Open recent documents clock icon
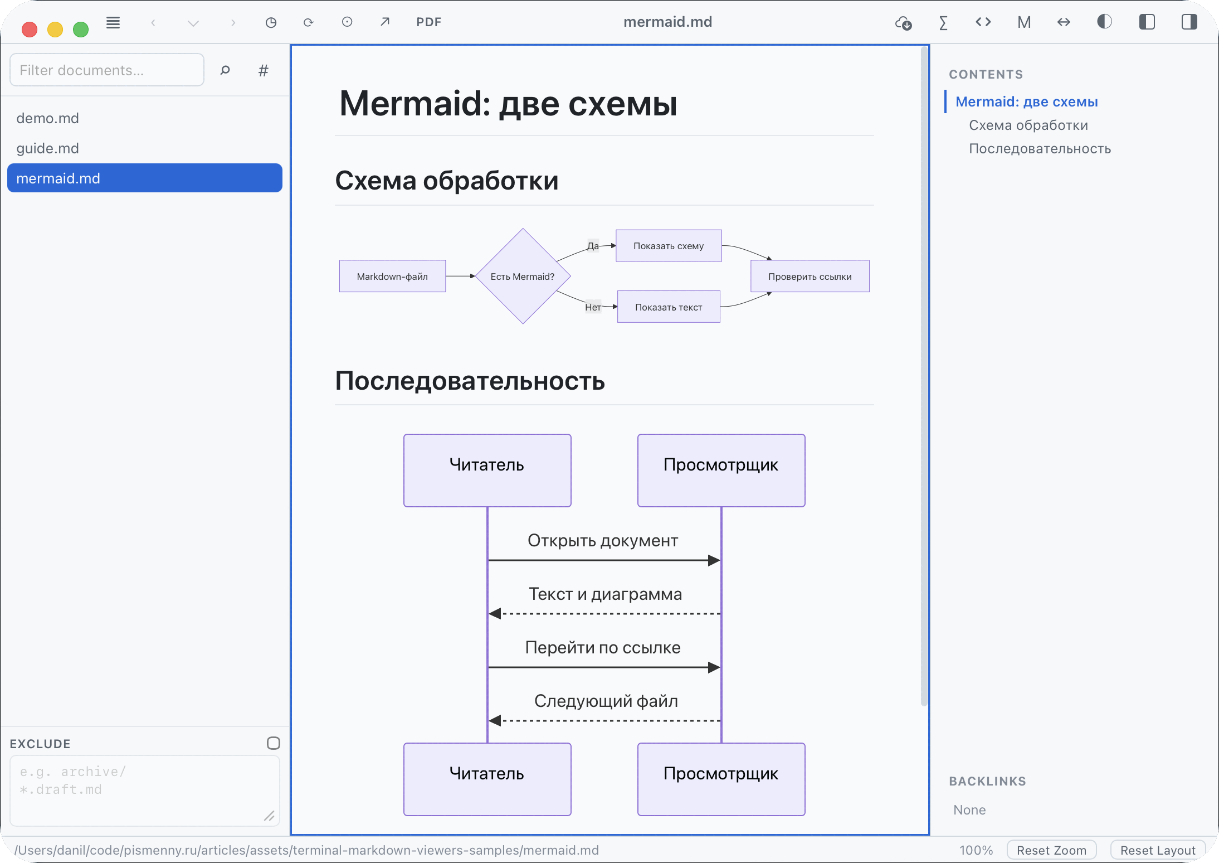Viewport: 1219px width, 863px height. pyautogui.click(x=271, y=22)
